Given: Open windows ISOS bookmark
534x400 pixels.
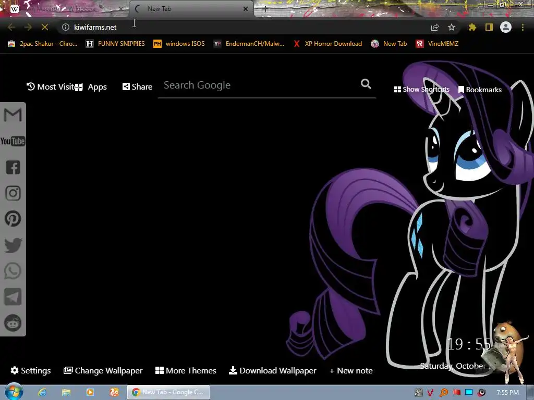Looking at the screenshot, I should pos(179,44).
